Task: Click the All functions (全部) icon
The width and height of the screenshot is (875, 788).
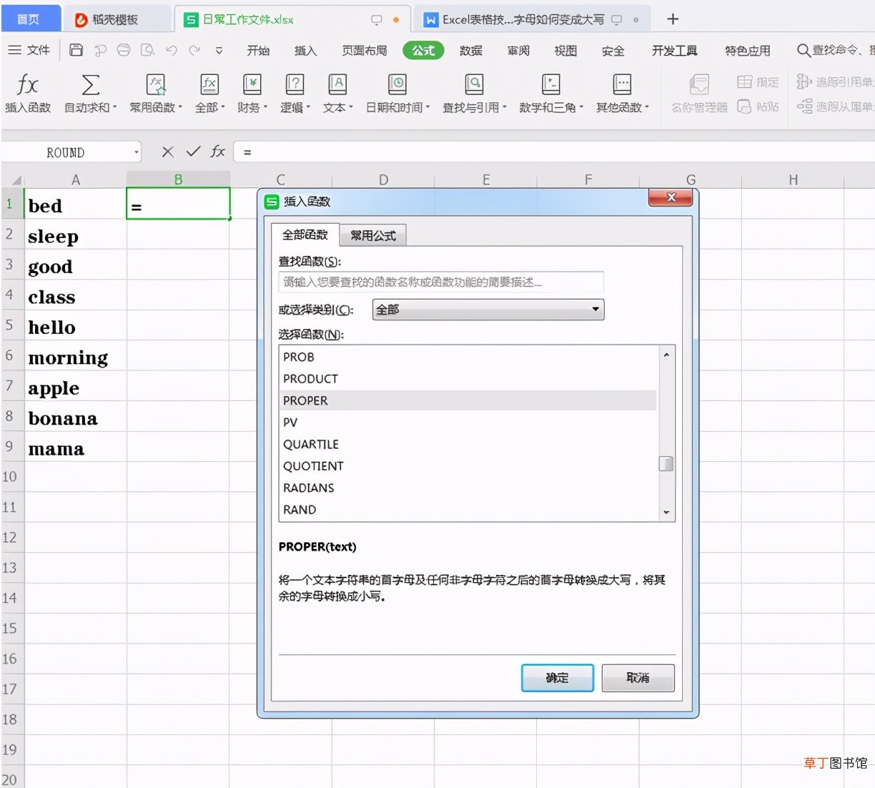Action: [x=209, y=84]
